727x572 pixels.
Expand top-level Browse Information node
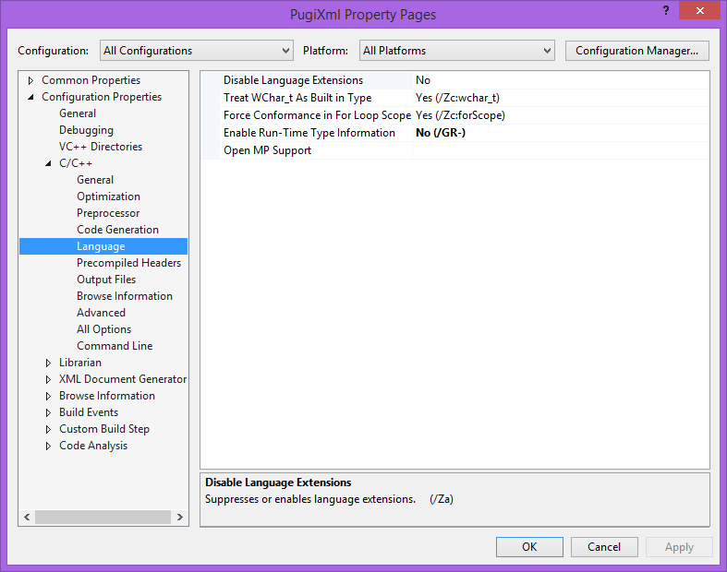[x=48, y=396]
